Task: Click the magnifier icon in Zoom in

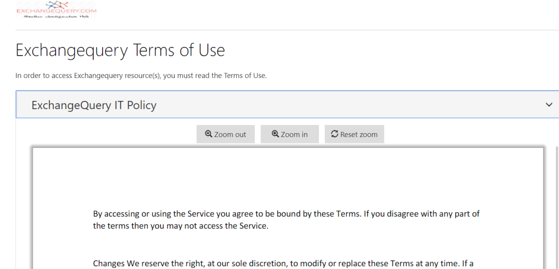Action: point(275,134)
